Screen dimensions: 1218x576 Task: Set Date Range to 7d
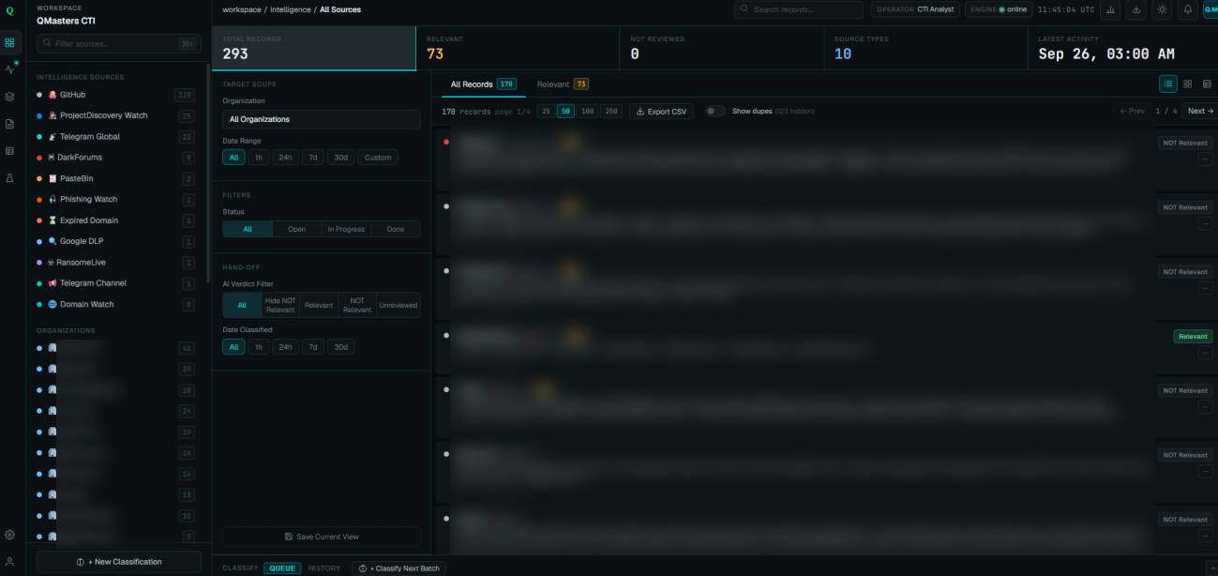coord(313,158)
